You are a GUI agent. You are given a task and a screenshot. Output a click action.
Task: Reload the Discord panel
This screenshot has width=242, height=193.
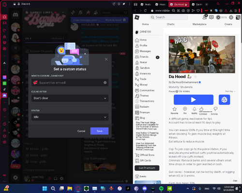(x=114, y=4)
